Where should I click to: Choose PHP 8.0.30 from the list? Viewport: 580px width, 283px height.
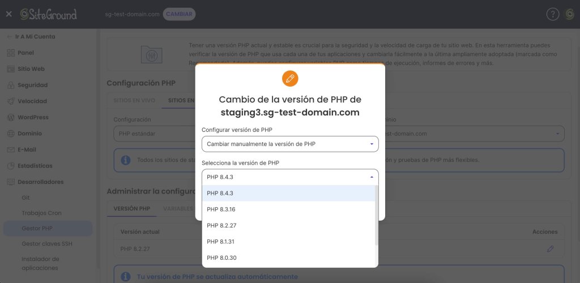[x=288, y=258]
